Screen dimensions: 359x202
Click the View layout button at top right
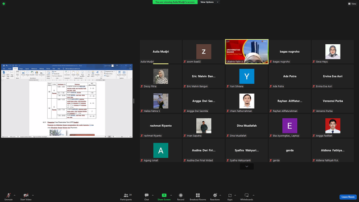pyautogui.click(x=352, y=4)
